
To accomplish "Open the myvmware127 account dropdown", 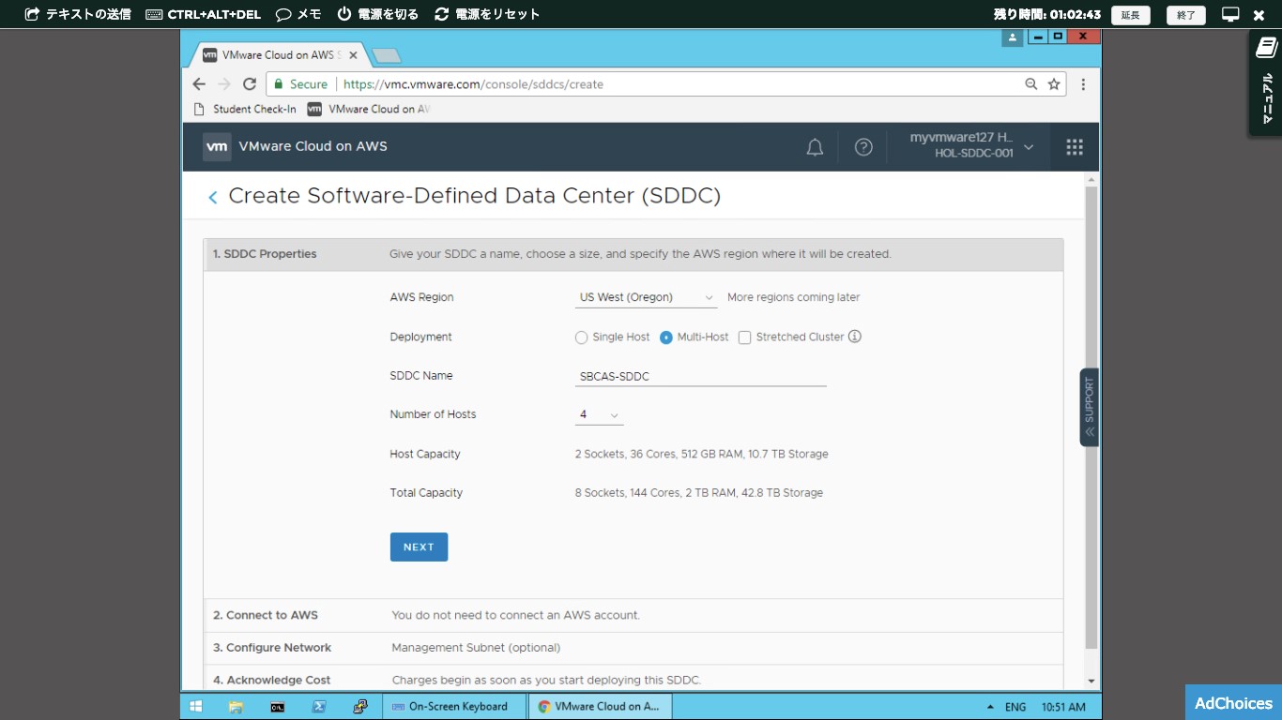I will (x=971, y=146).
